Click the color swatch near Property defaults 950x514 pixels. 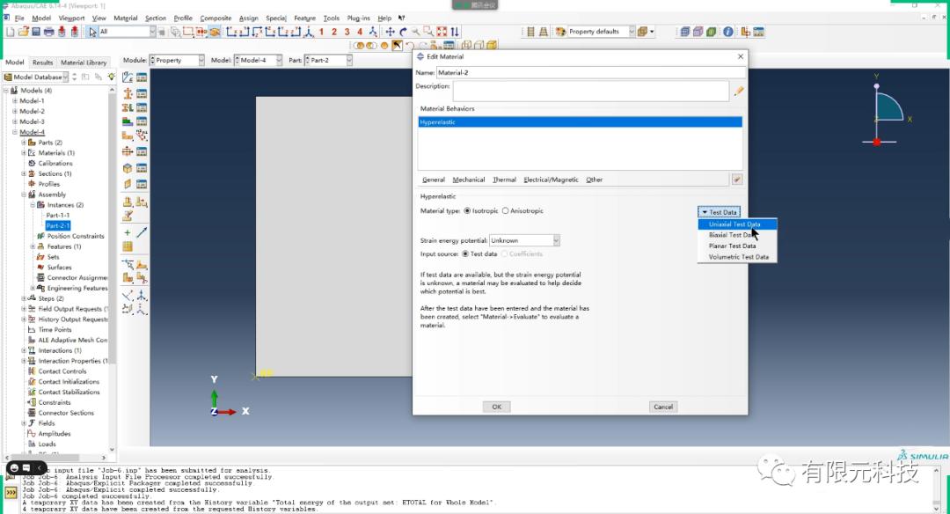[x=561, y=31]
